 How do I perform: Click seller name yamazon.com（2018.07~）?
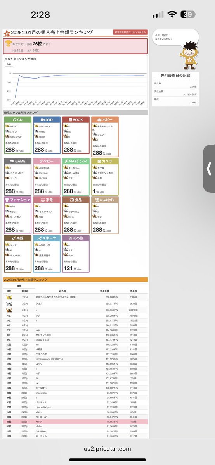tap(50, 358)
